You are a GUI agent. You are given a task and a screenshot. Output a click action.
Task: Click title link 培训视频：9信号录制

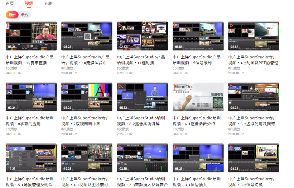(x=192, y=63)
